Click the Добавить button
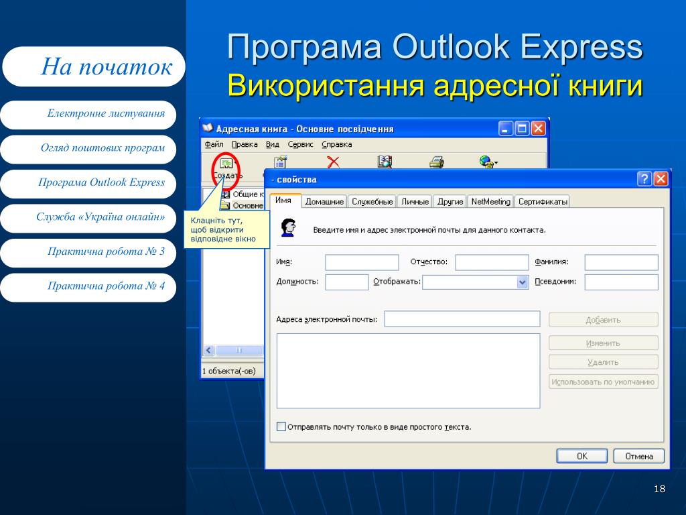The height and width of the screenshot is (515, 686). point(604,320)
